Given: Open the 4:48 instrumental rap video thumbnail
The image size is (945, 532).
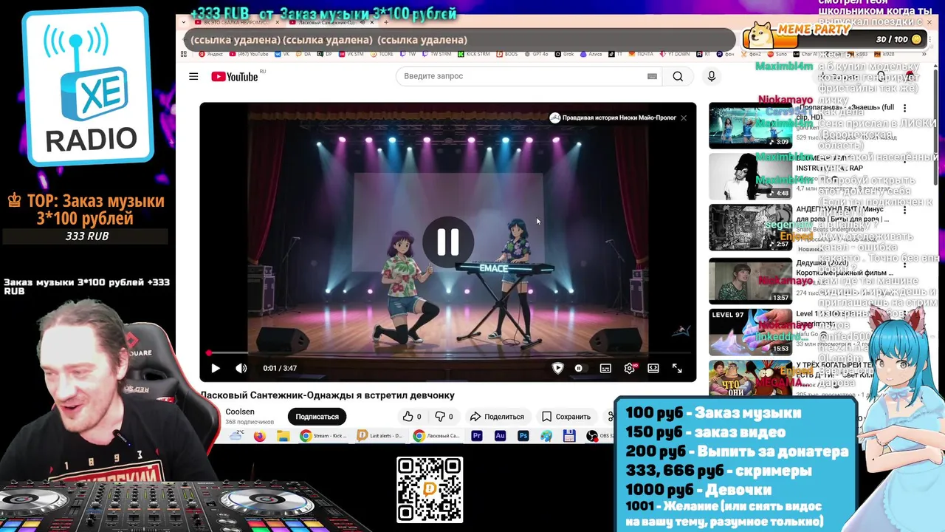Looking at the screenshot, I should pyautogui.click(x=750, y=177).
